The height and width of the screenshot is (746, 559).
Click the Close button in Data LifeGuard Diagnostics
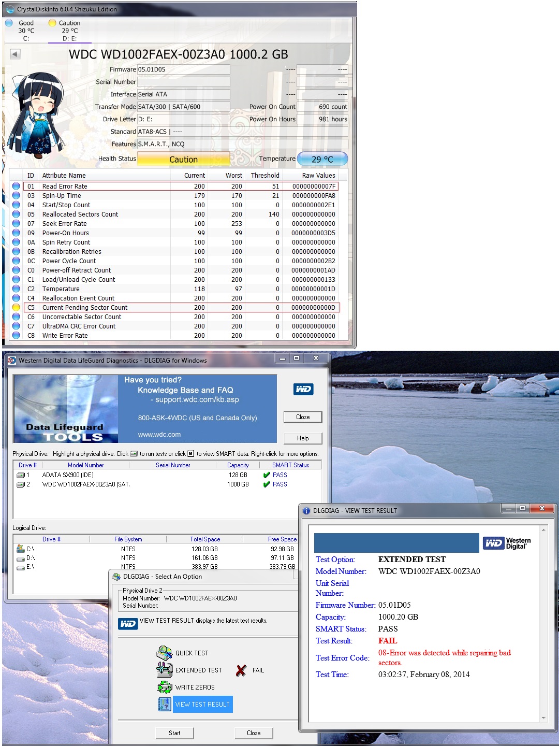[x=303, y=417]
